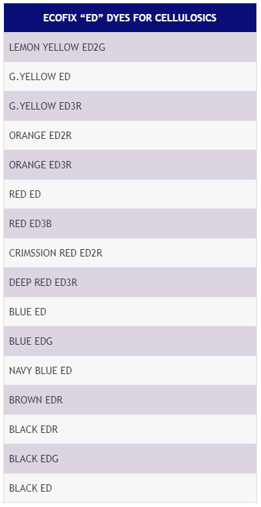Screen dimensions: 261x507
Task: Click the BLACK ED row
Action: click(x=130, y=488)
